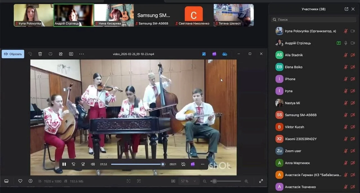Skip back 10 seconds
360x193 pixels.
(74, 164)
